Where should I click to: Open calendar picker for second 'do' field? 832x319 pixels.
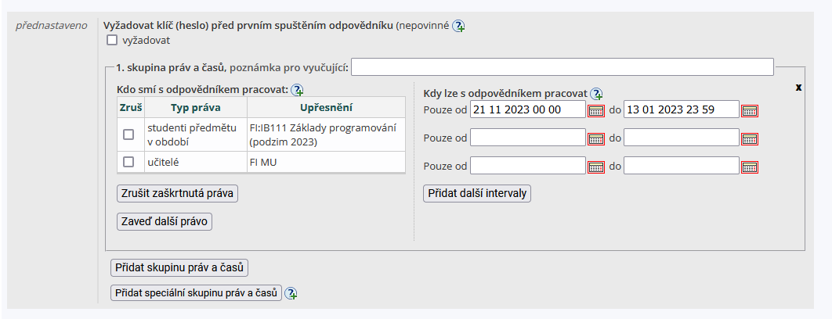click(x=750, y=138)
